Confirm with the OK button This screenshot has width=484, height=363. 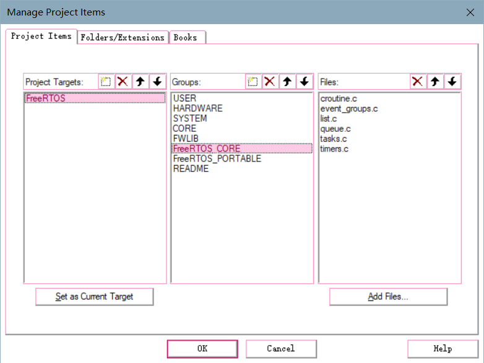(202, 349)
